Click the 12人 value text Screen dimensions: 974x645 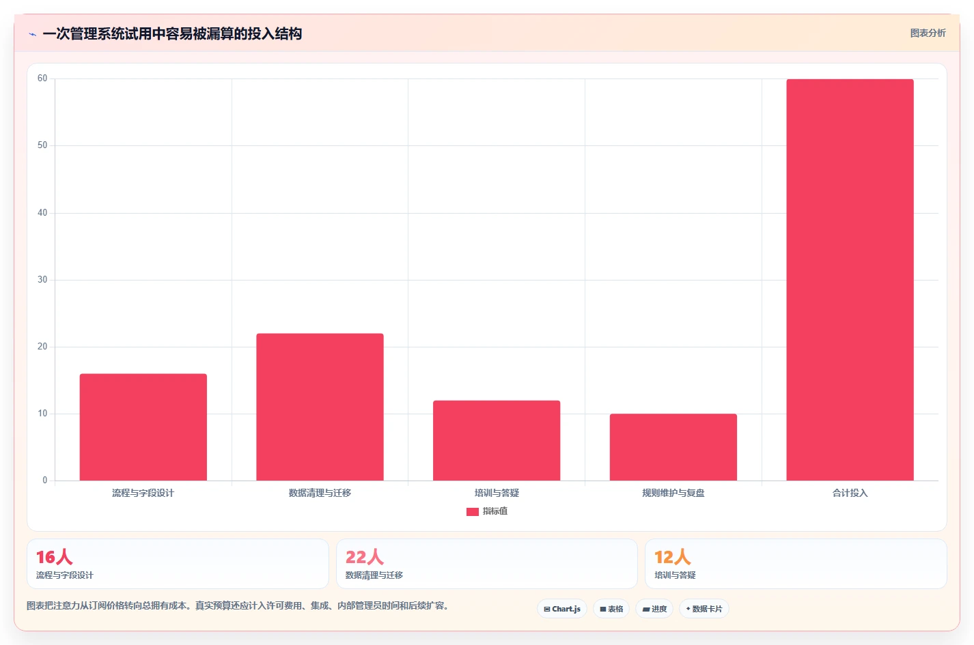tap(673, 557)
